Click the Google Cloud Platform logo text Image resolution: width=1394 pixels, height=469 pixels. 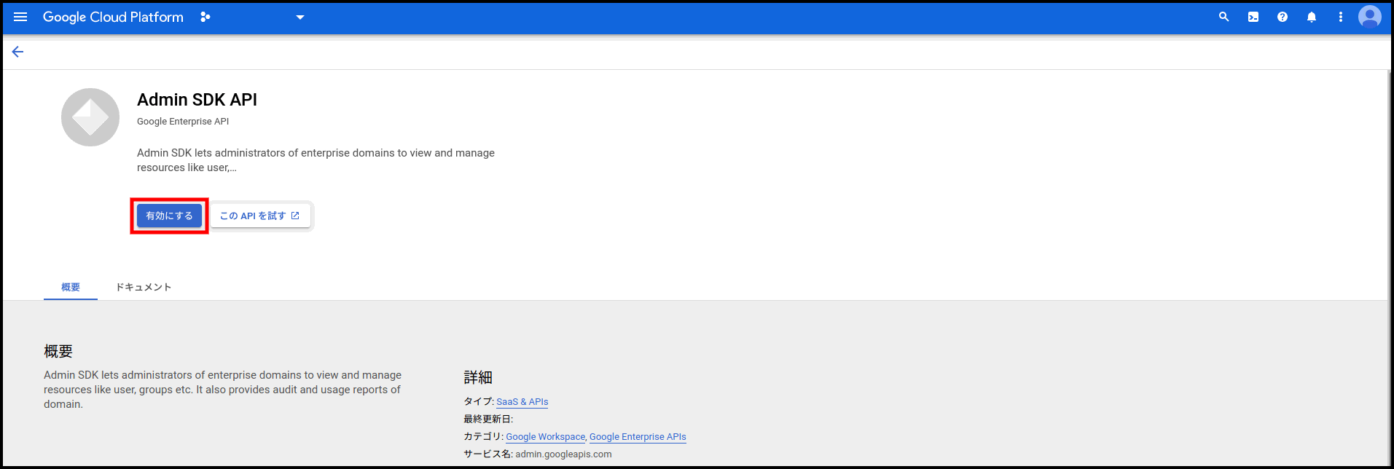pyautogui.click(x=113, y=17)
